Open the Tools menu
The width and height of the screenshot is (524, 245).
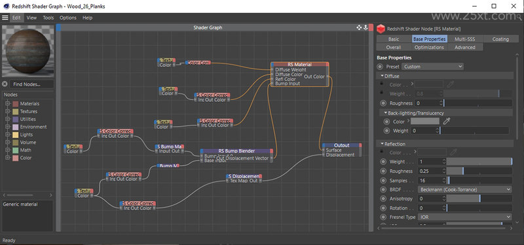pyautogui.click(x=48, y=18)
